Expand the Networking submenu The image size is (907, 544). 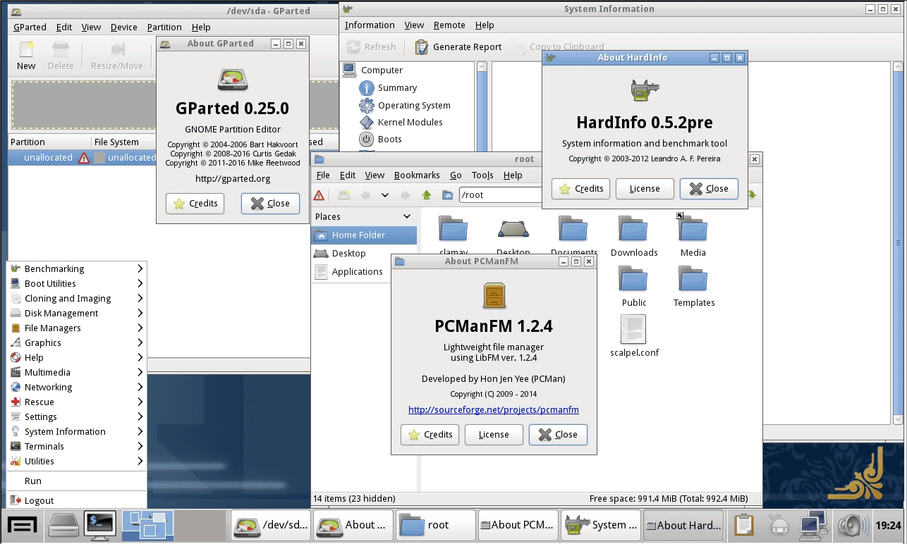point(77,387)
